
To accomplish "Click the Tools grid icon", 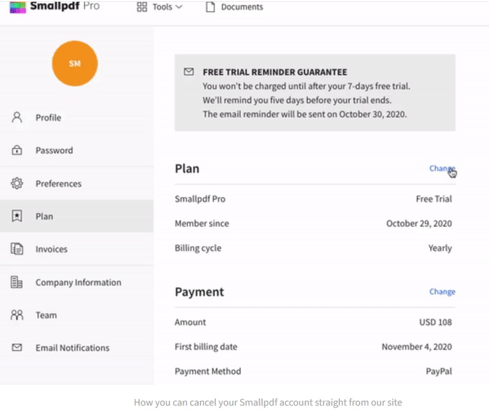I will (142, 7).
